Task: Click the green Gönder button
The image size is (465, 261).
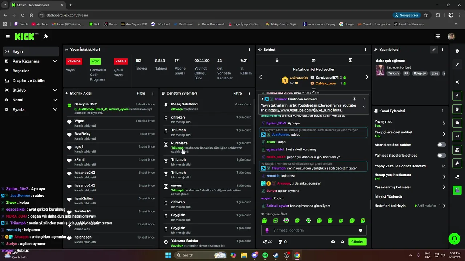Action: tap(357, 242)
